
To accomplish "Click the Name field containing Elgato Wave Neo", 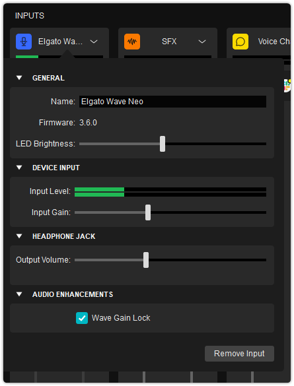I will click(172, 102).
